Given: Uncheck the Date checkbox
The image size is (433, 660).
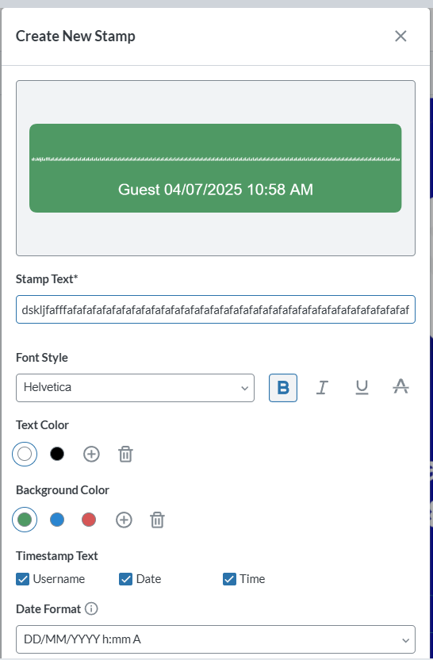Looking at the screenshot, I should (x=125, y=579).
